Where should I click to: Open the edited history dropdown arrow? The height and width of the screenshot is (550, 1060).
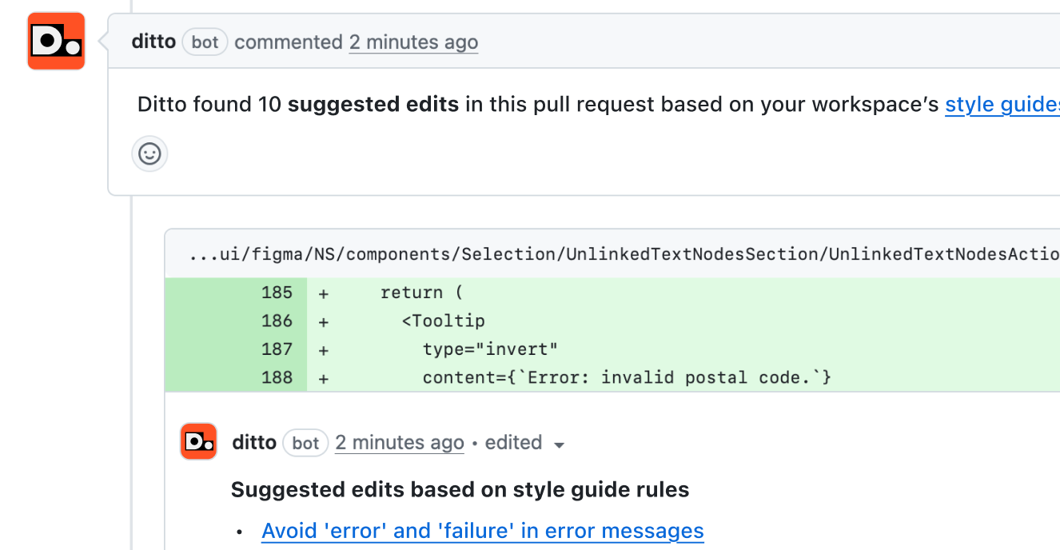coord(560,445)
